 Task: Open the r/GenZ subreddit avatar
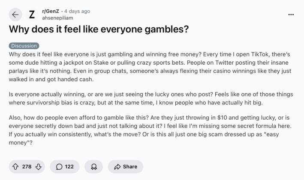click(x=32, y=14)
